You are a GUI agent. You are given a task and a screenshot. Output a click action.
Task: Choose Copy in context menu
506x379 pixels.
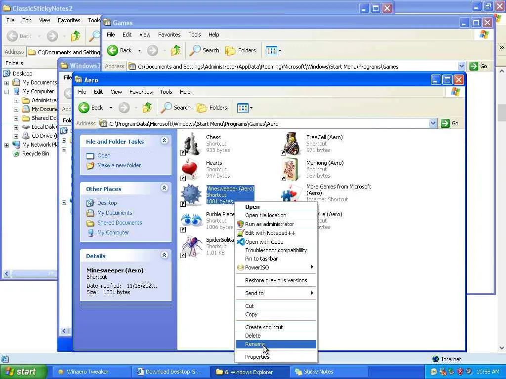(x=276, y=314)
